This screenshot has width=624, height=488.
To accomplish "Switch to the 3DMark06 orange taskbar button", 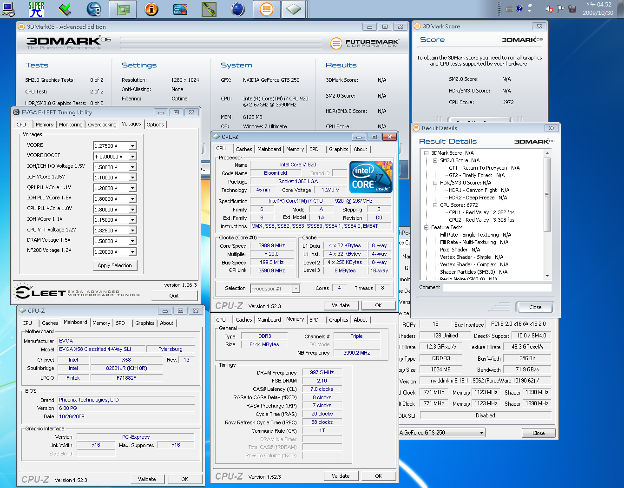I will [267, 9].
